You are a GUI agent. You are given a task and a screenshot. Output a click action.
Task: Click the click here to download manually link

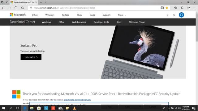pyautogui.click(x=77, y=100)
